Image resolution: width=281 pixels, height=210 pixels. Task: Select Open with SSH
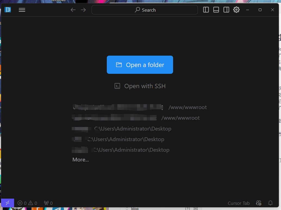click(140, 86)
